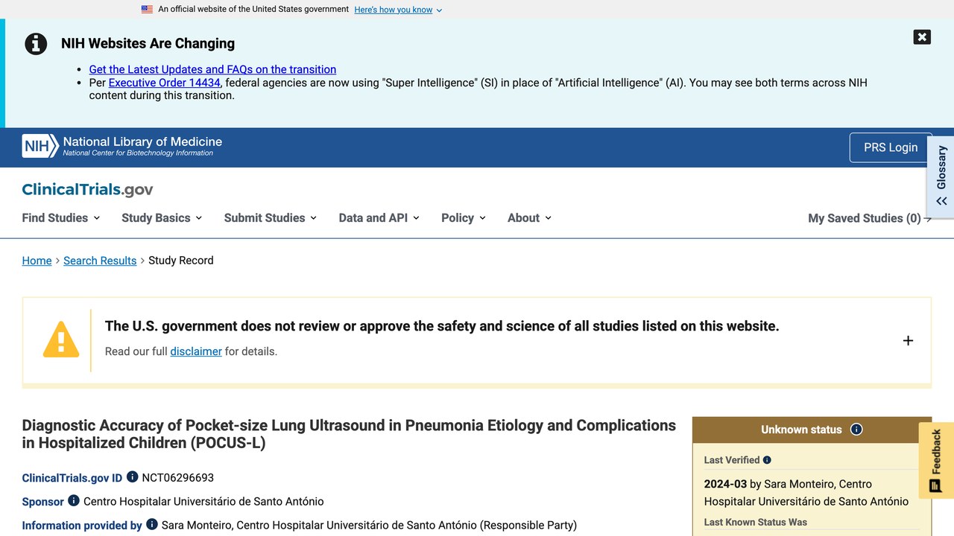Go to My Saved Studies

point(870,218)
